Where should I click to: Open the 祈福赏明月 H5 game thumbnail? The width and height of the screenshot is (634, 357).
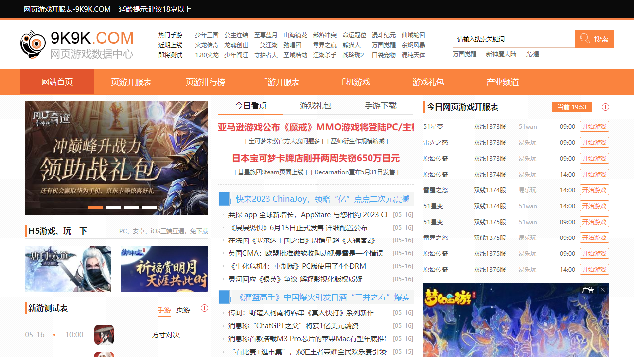pos(164,269)
